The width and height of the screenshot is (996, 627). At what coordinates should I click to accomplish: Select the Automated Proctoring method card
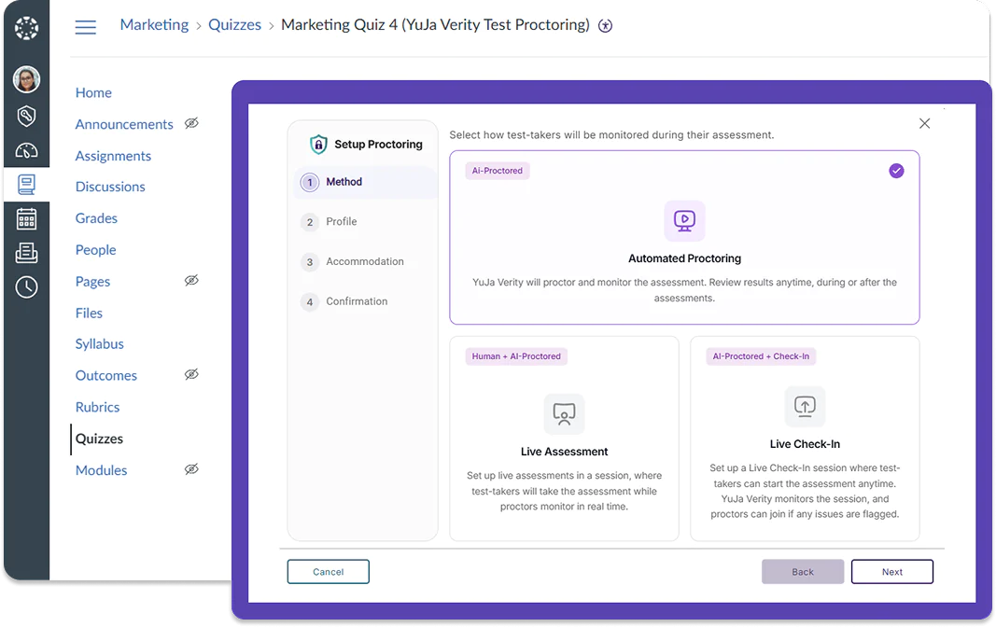pyautogui.click(x=685, y=237)
